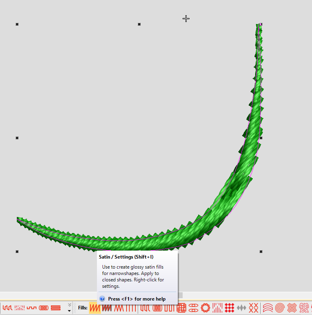Viewport: 312px width, 315px height.
Task: Choose the concentric square contour fill
Action: [x=292, y=308]
